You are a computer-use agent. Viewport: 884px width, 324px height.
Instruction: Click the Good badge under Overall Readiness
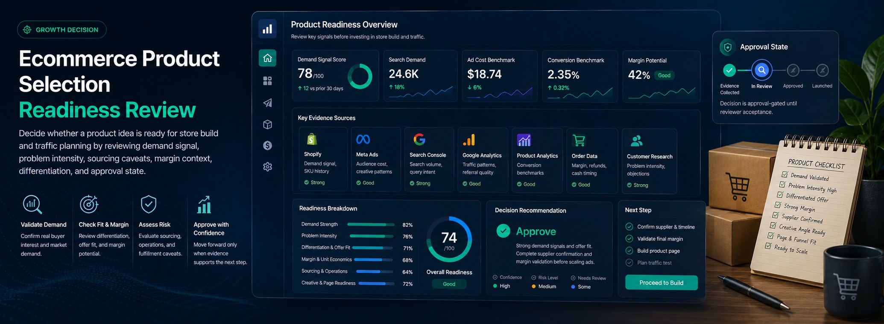click(x=449, y=284)
